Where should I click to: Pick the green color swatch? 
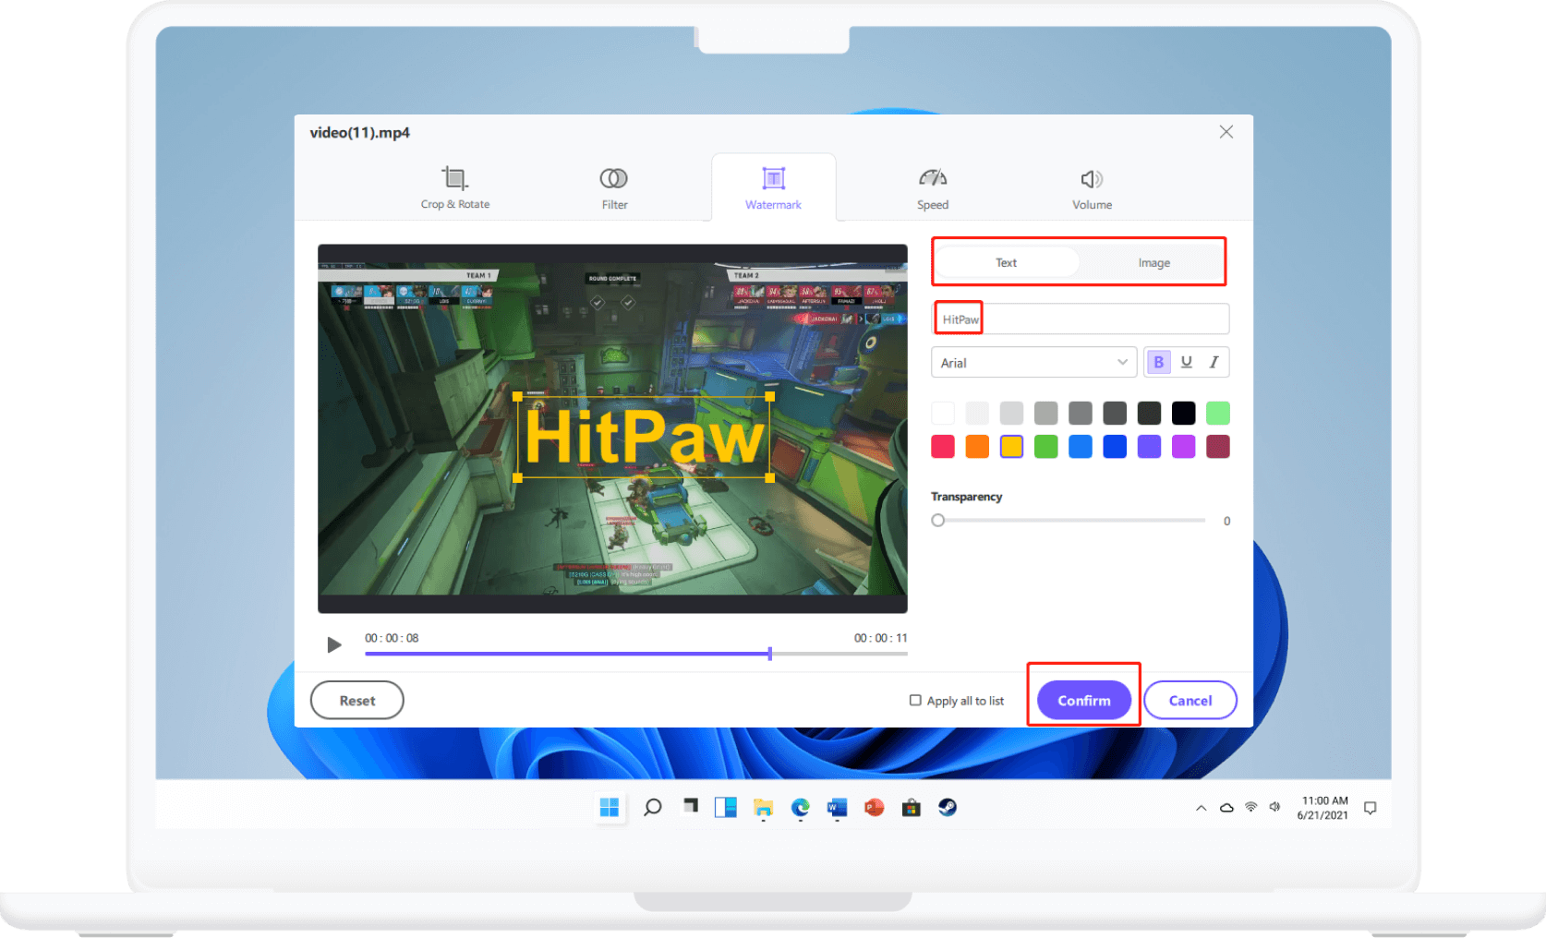(1046, 447)
